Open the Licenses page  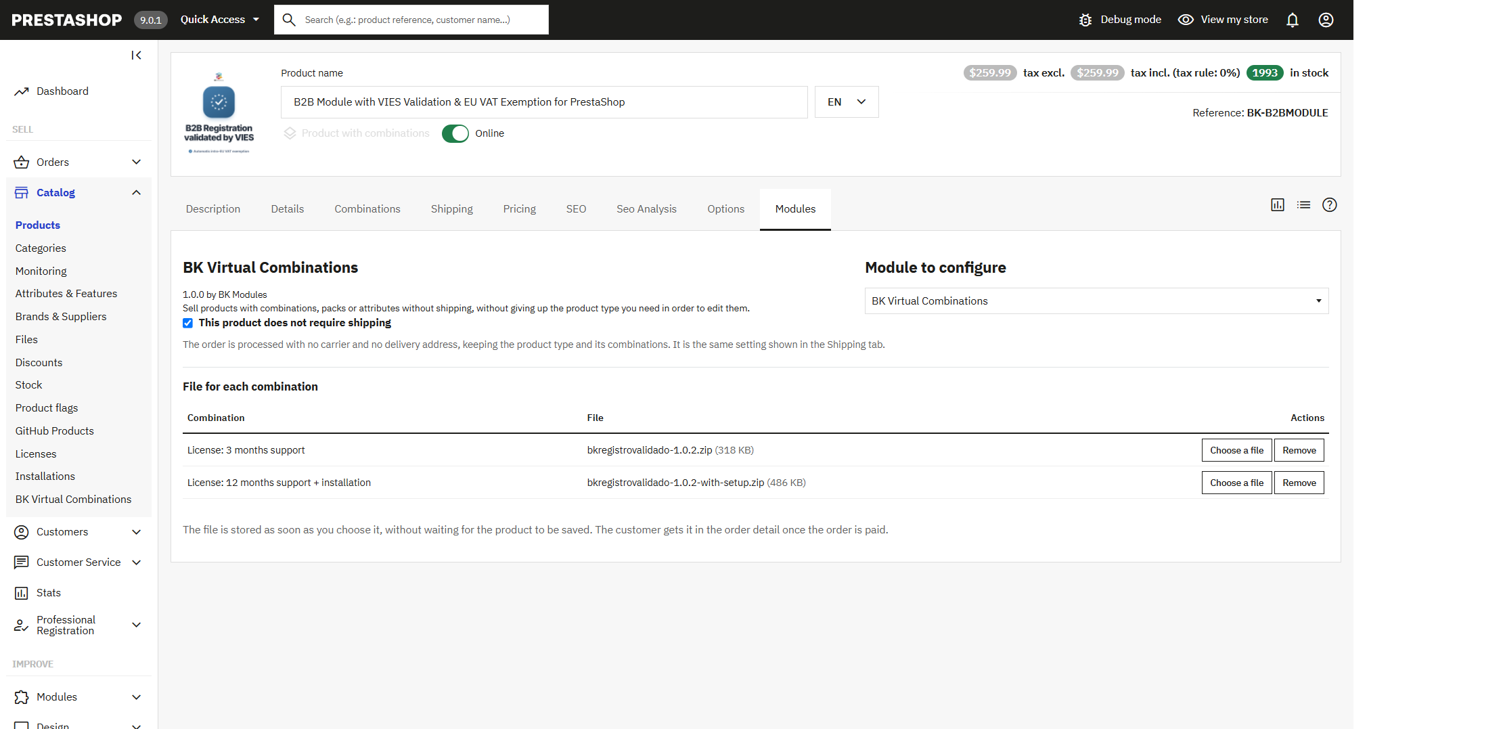(x=36, y=454)
